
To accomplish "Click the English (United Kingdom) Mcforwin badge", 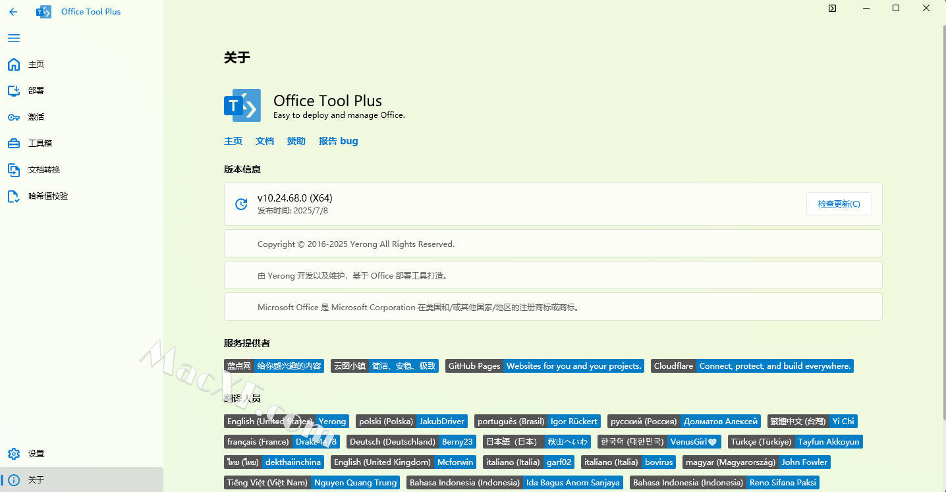I will coord(404,462).
